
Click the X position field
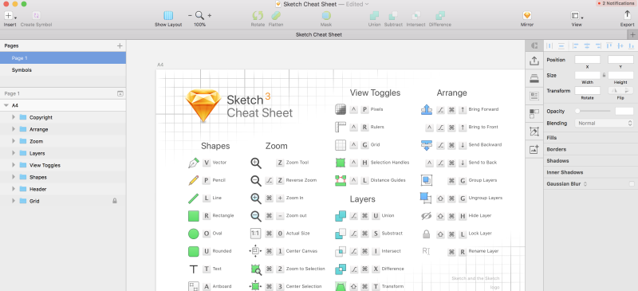coord(587,60)
